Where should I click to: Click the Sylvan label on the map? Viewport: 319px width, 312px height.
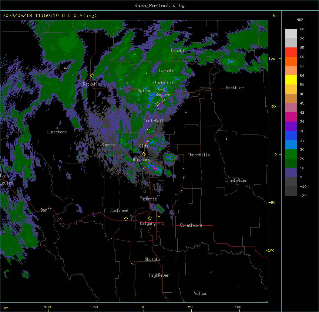pos(144,91)
